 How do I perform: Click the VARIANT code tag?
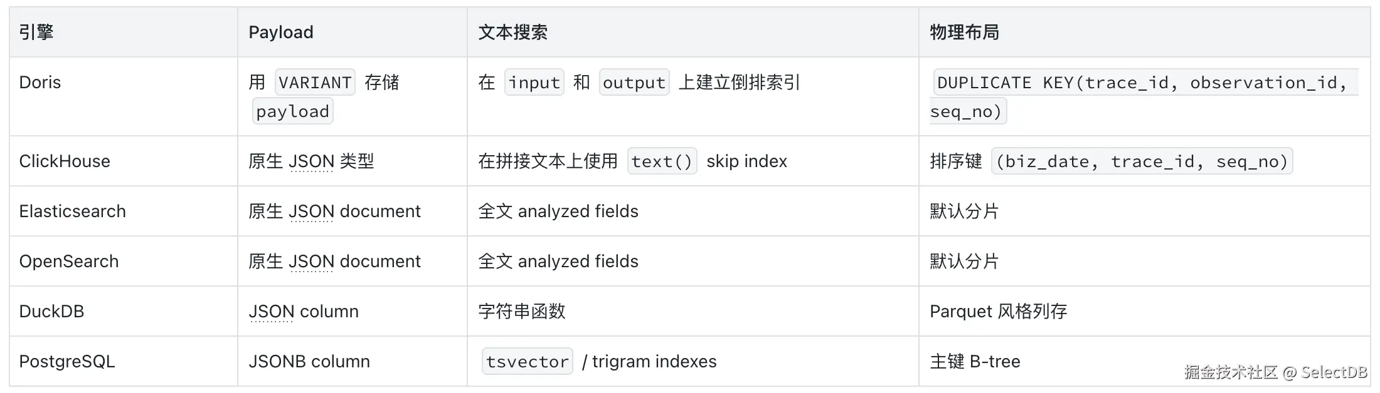(315, 83)
